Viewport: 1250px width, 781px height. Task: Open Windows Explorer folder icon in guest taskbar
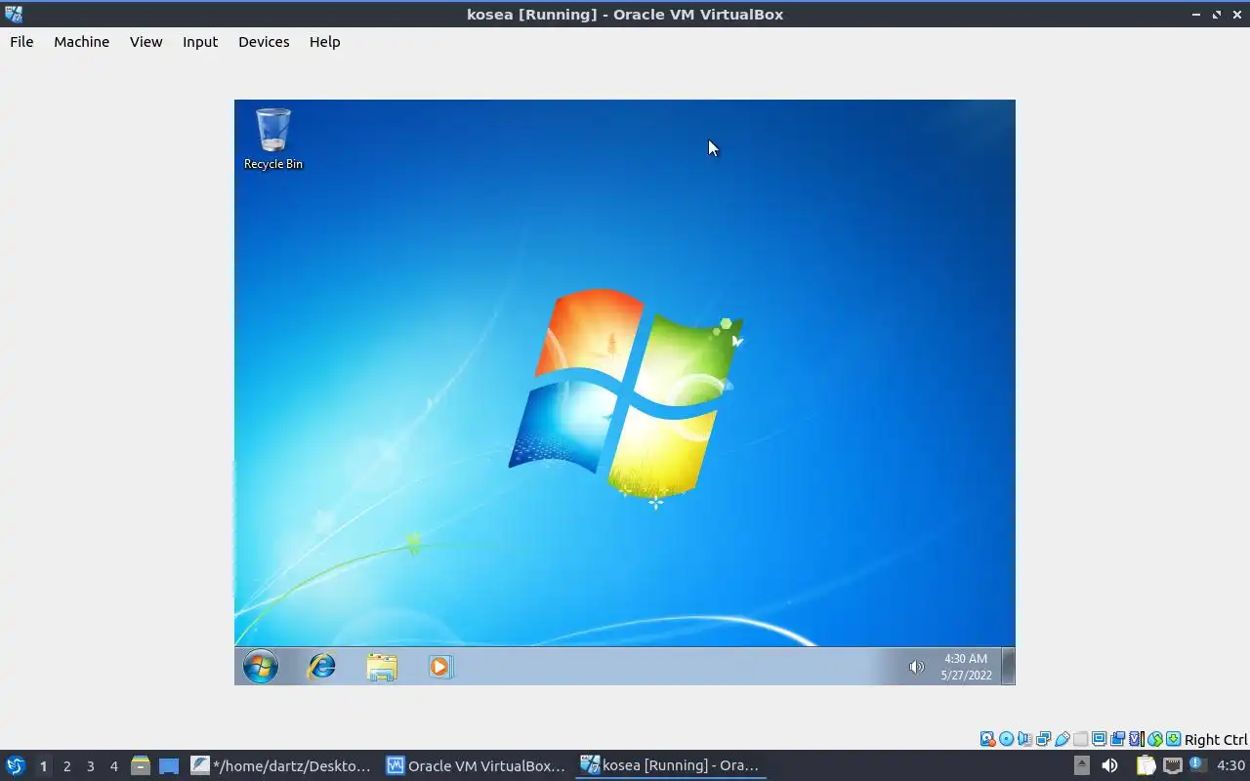382,667
